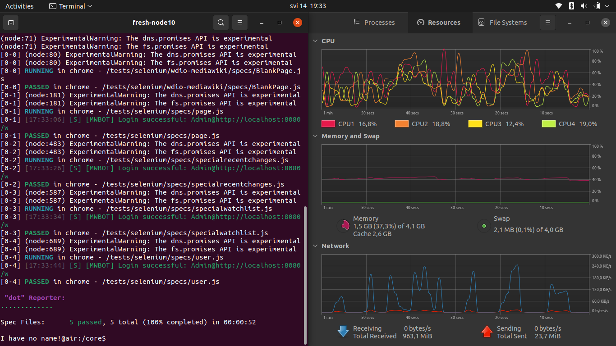
Task: Click the red Sending arrow icon
Action: tap(487, 332)
